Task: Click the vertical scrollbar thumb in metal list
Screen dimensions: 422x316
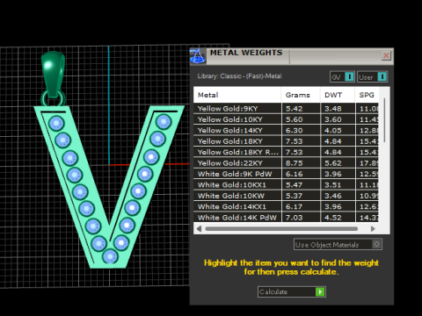Action: pyautogui.click(x=384, y=120)
